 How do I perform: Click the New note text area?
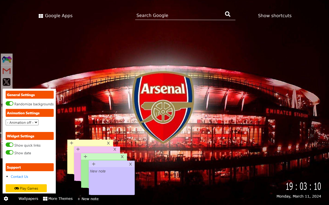click(x=112, y=181)
